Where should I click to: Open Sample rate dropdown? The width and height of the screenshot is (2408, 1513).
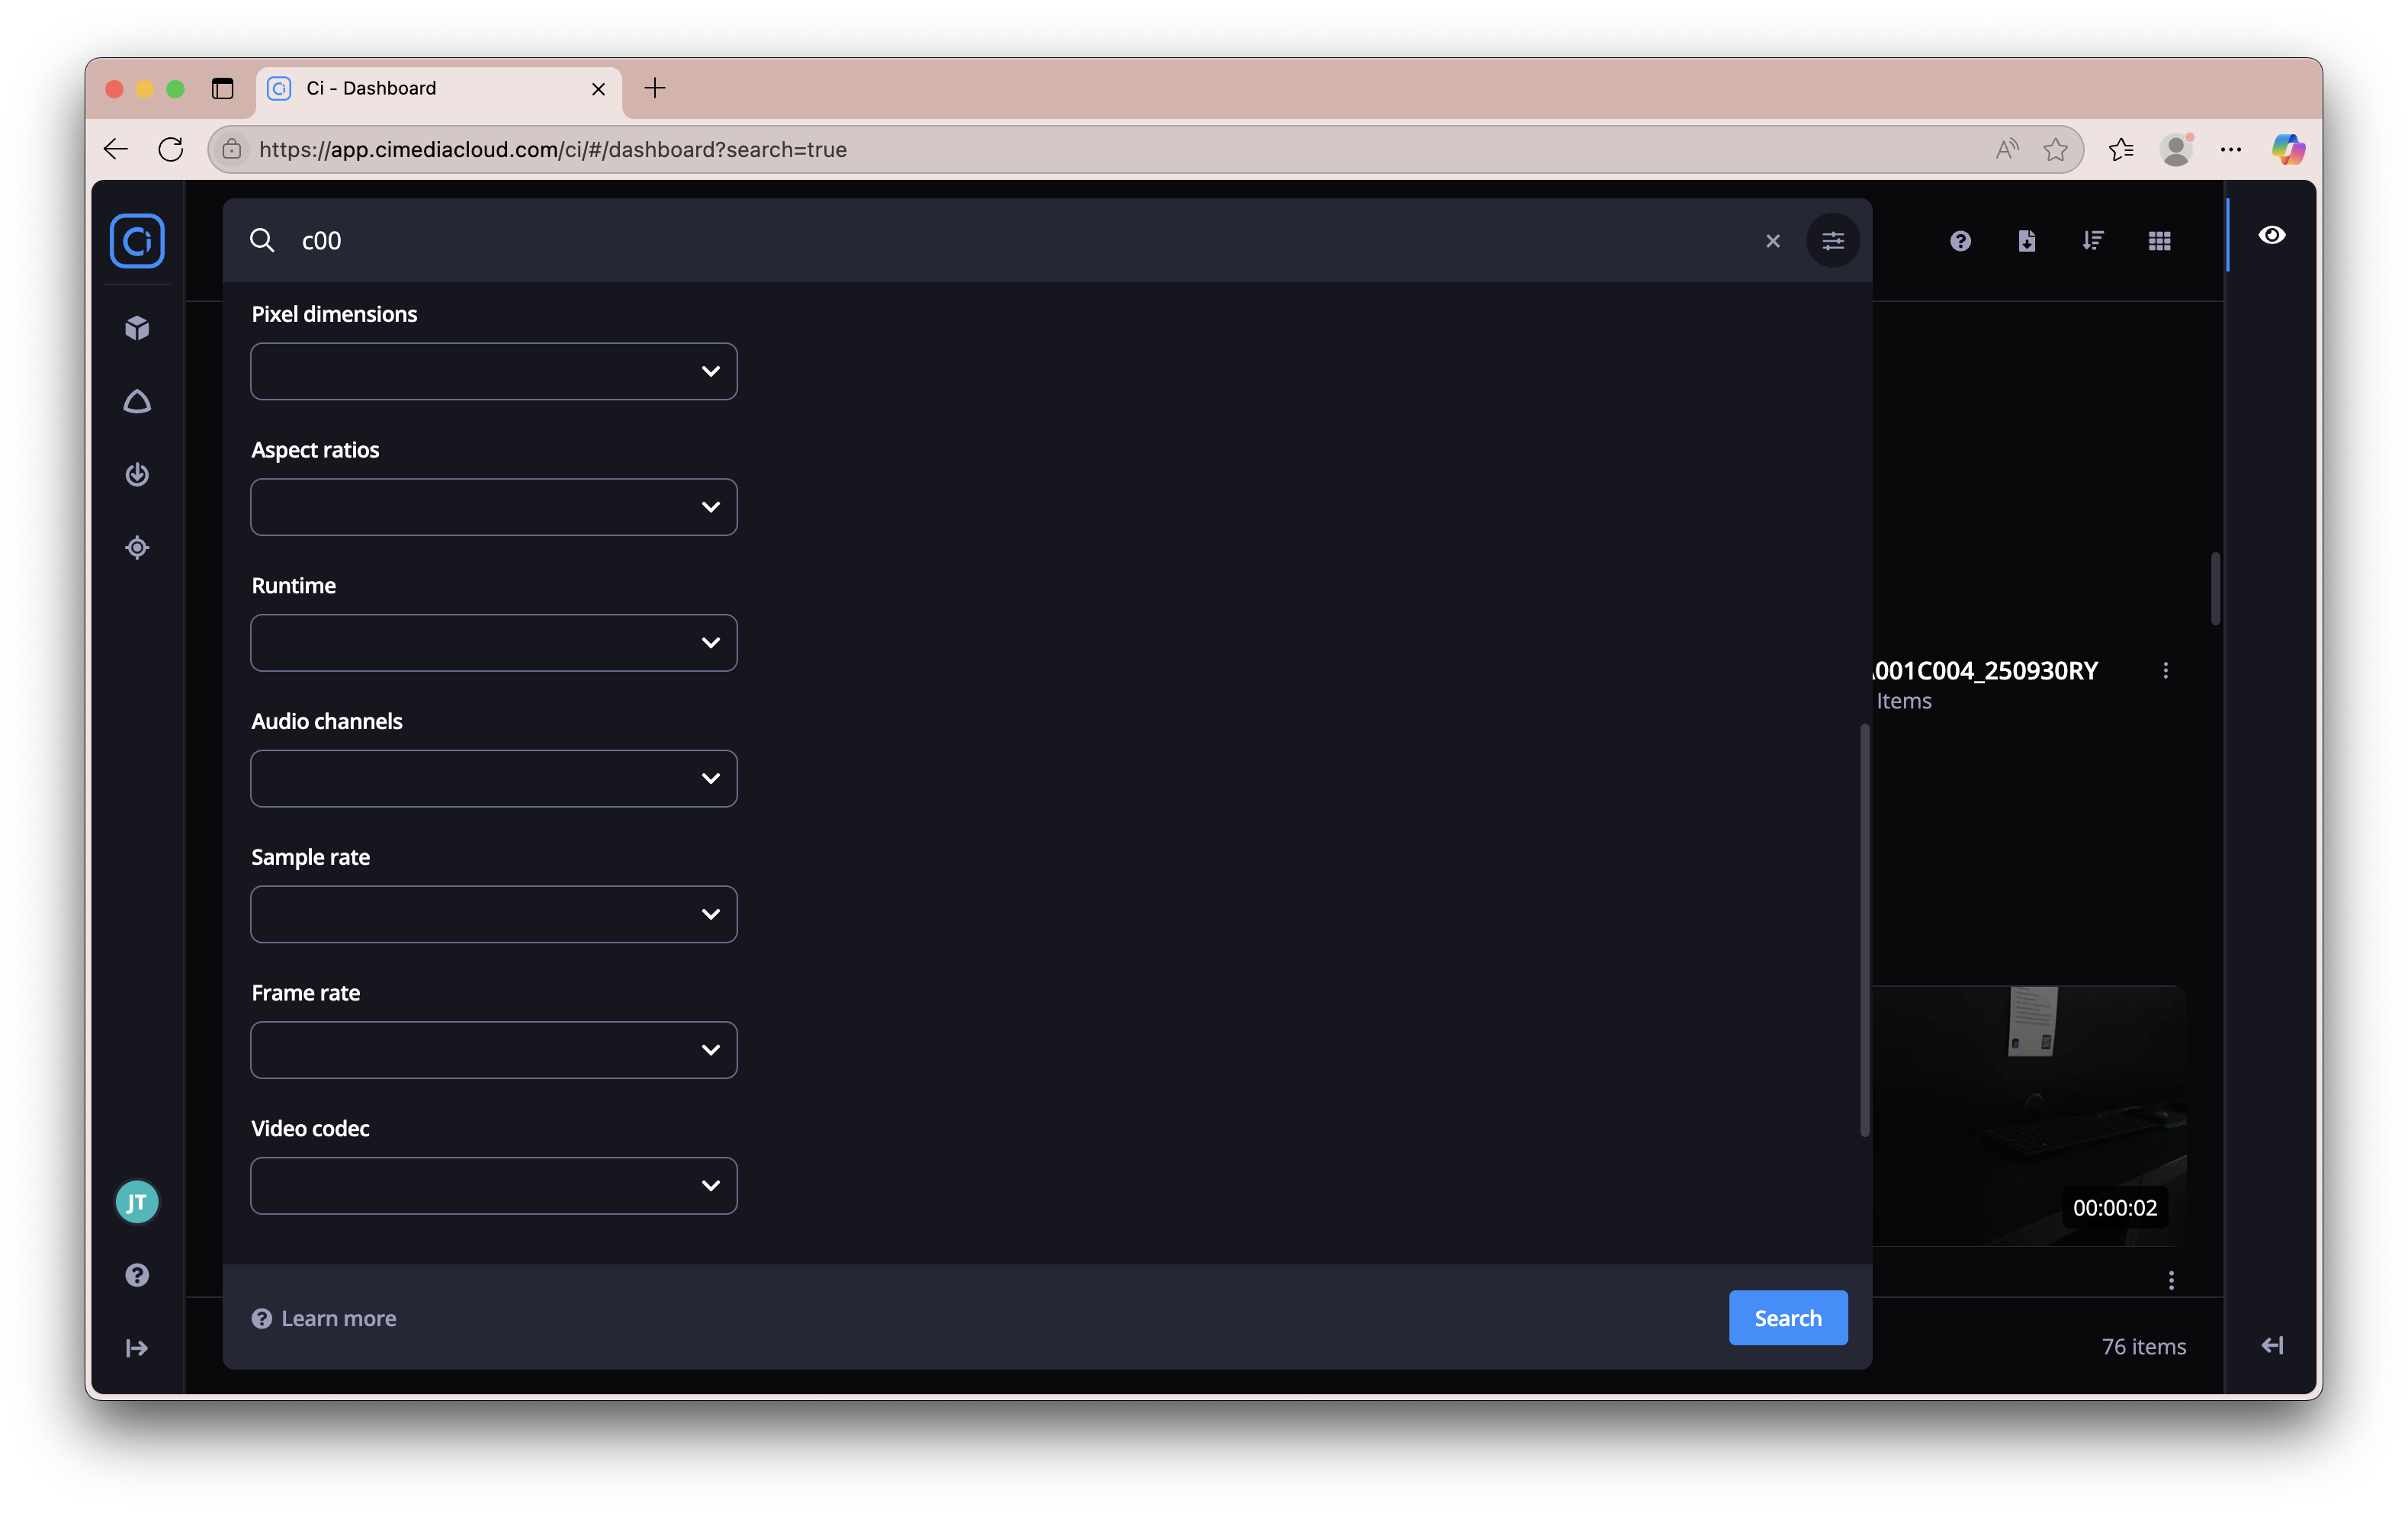(x=494, y=914)
